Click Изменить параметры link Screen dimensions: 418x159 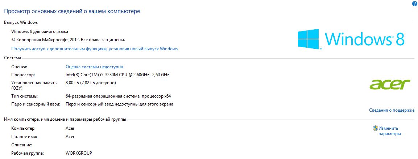(x=389, y=131)
